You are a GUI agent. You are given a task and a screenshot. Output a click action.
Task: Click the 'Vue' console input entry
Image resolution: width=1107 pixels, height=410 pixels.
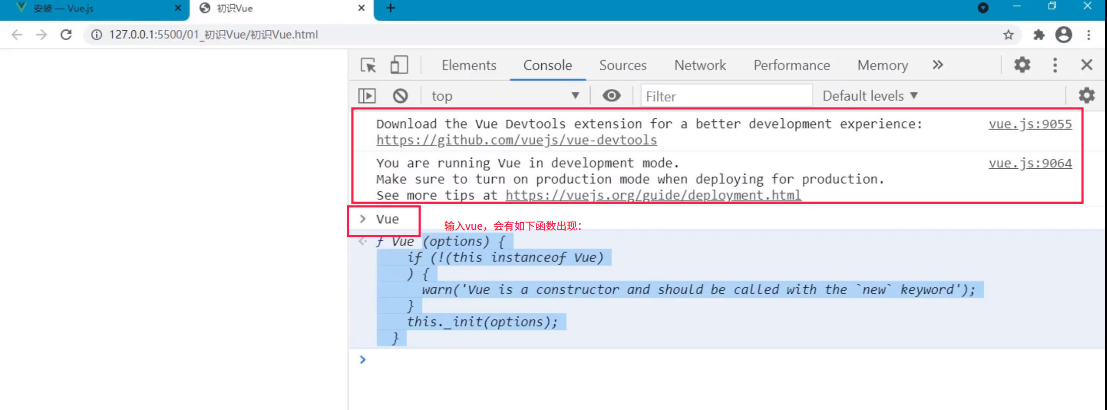tap(387, 219)
